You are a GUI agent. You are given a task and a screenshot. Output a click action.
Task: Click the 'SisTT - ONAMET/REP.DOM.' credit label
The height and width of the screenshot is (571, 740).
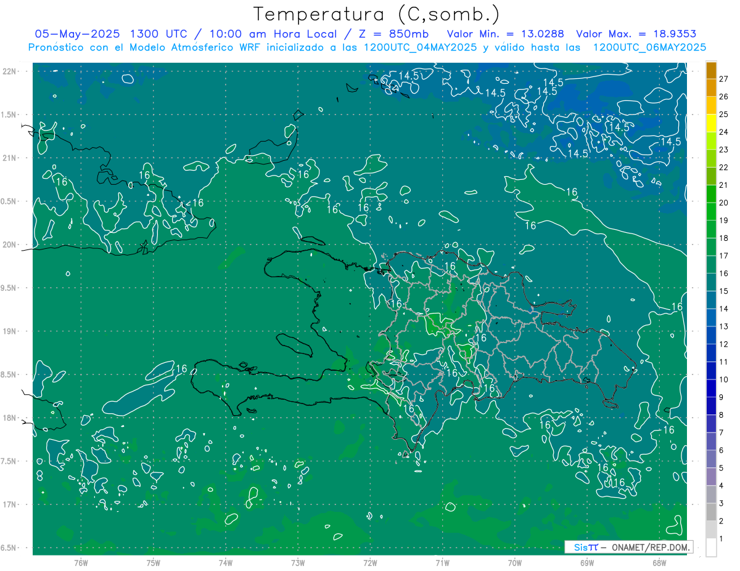point(629,547)
